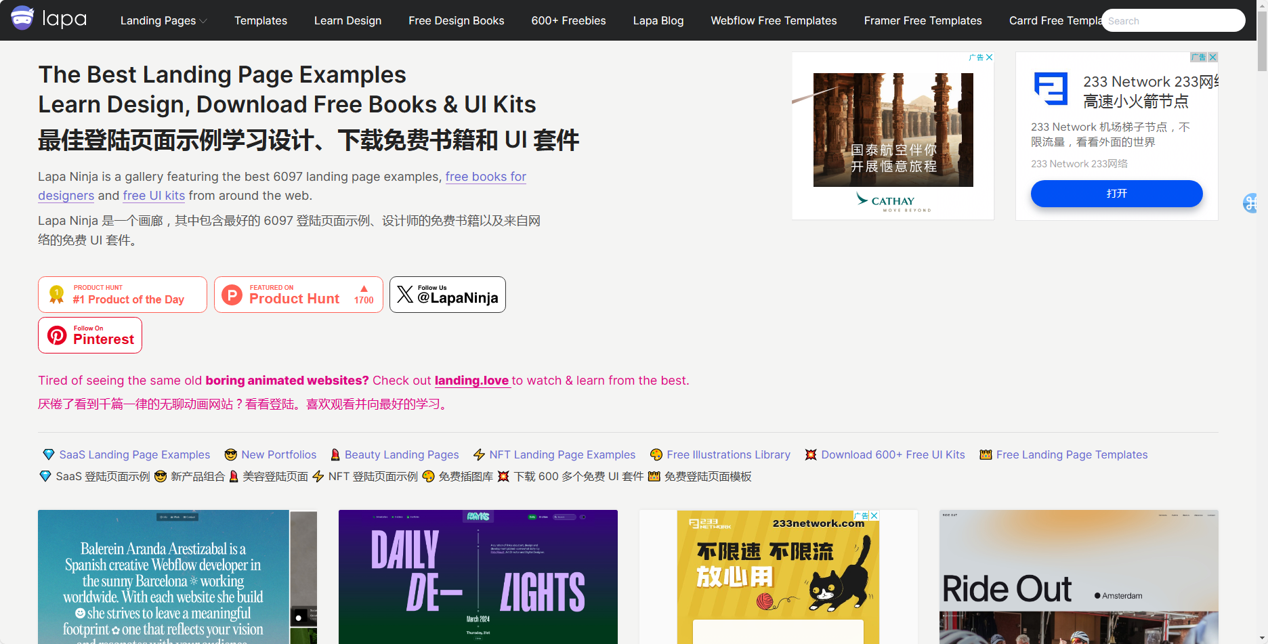Click the blue 打开 button in the ad
This screenshot has height=644, width=1268.
click(x=1117, y=194)
